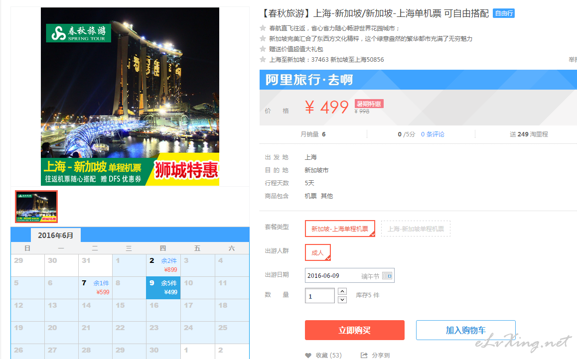Click calendar day 16
This screenshot has height=359, width=577.
[163, 310]
